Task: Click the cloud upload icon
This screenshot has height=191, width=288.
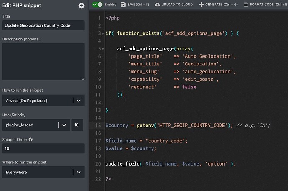Action: click(157, 5)
